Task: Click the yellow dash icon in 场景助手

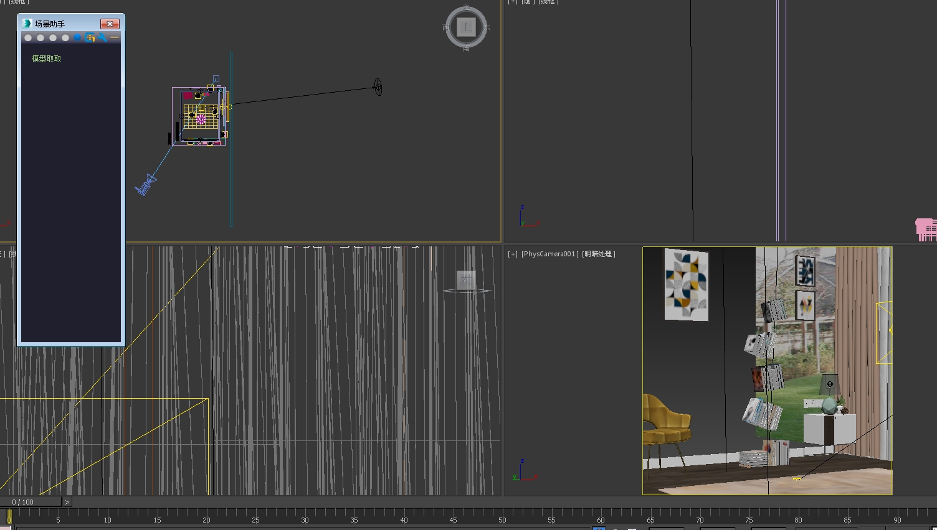Action: click(114, 38)
